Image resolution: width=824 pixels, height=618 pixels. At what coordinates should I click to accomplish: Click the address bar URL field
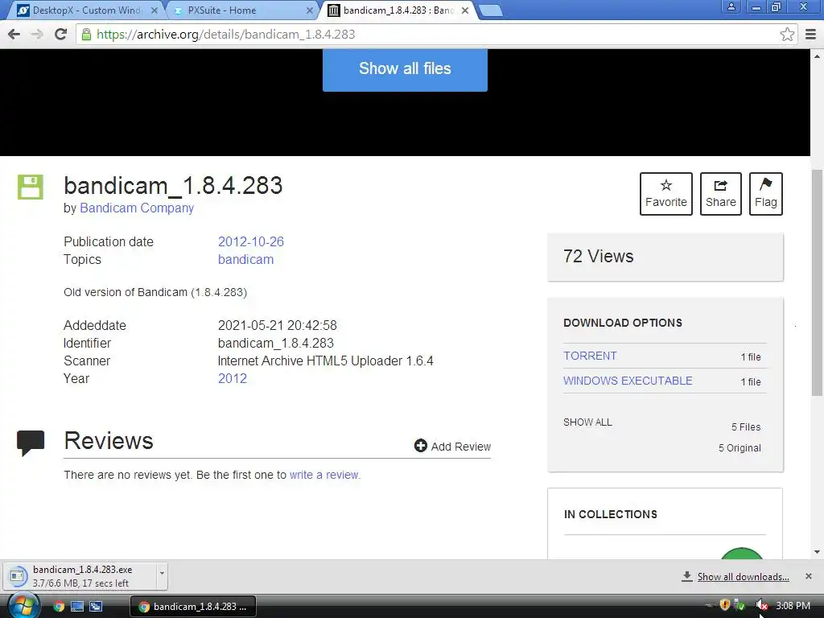(428, 35)
